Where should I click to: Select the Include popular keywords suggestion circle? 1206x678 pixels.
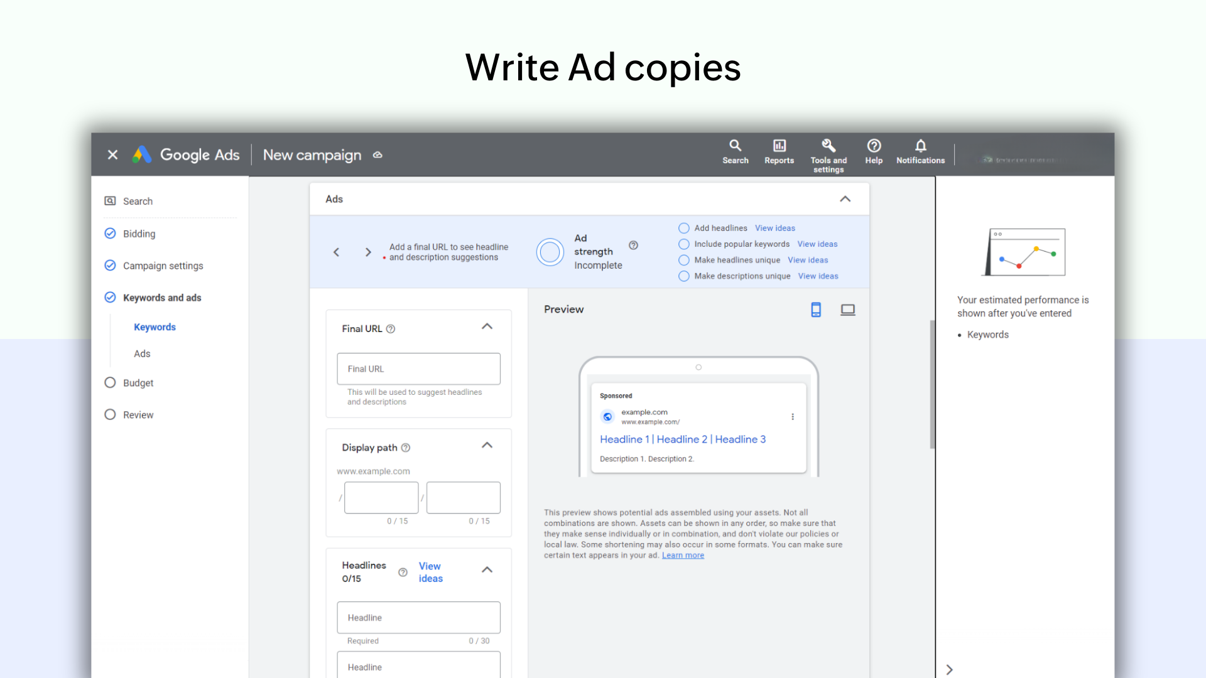point(683,244)
